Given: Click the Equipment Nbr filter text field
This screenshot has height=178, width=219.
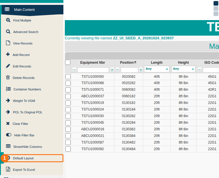Looking at the screenshot, I should [x=93, y=70].
